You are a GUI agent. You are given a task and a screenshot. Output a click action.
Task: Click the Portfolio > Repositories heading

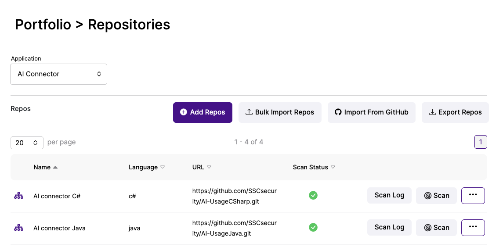tap(93, 25)
